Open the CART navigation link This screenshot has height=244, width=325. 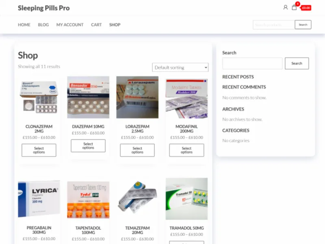[96, 25]
